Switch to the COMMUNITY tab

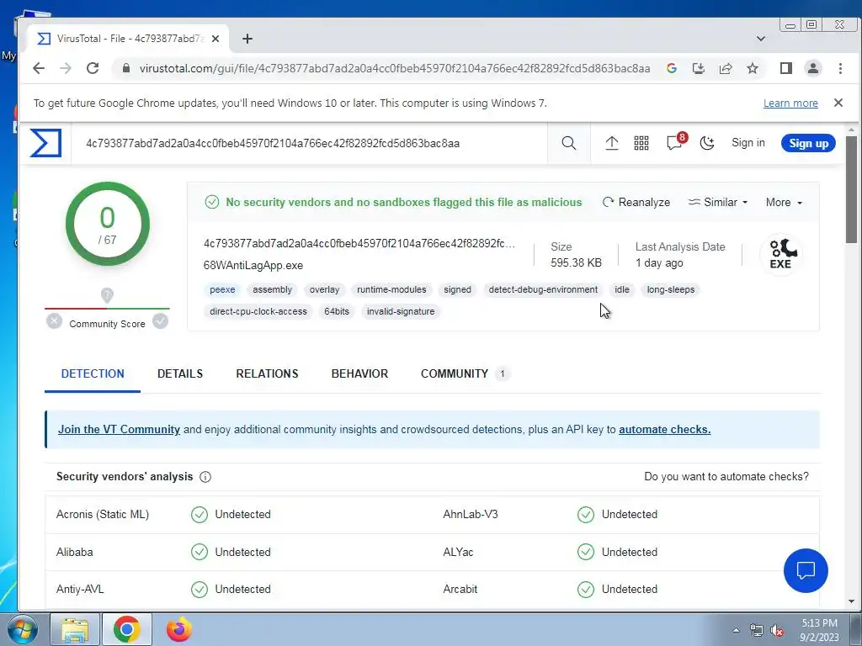(x=465, y=373)
